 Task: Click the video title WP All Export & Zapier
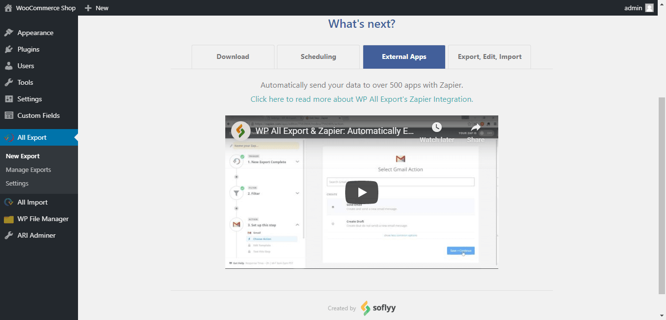pos(334,131)
